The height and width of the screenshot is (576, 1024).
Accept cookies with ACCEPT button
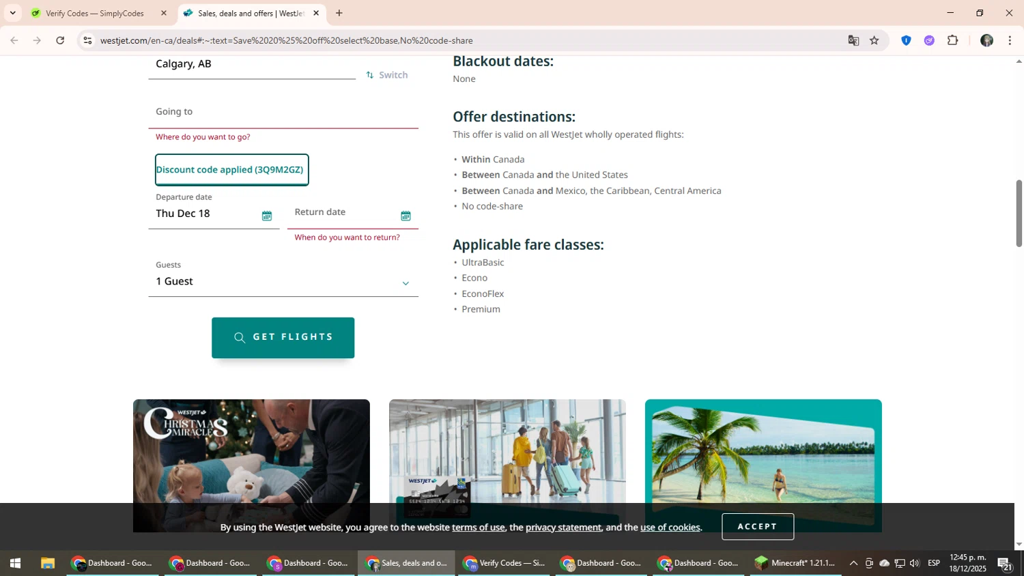[x=758, y=526]
